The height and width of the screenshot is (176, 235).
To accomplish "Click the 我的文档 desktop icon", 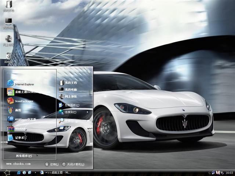I will pos(8,5).
